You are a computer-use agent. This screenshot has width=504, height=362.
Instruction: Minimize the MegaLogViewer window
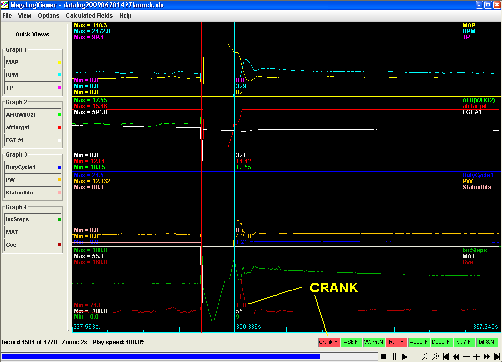(479, 5)
